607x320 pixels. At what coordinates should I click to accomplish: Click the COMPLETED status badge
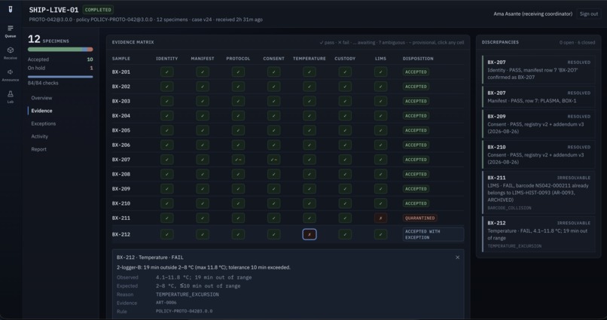point(98,10)
